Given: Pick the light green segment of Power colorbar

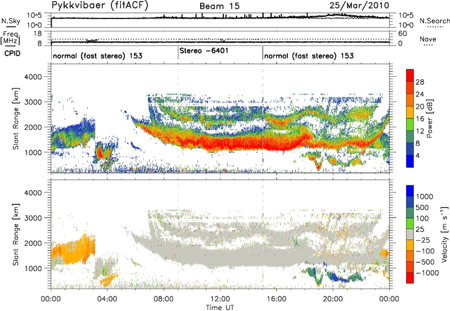Looking at the screenshot, I should click(410, 125).
